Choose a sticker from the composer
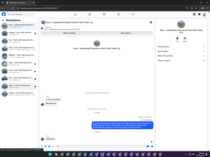Viewport: 210px width, 157px height. click(49, 146)
